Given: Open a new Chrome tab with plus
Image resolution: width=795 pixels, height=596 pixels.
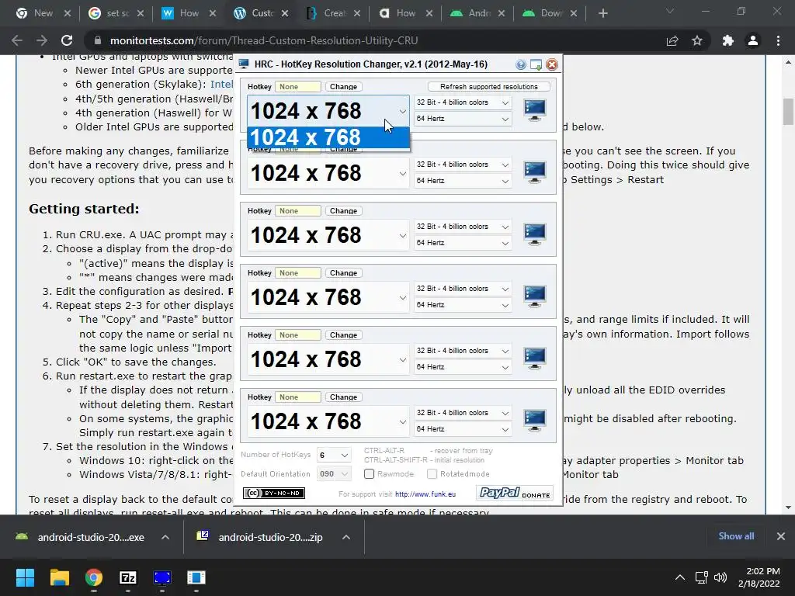Looking at the screenshot, I should pyautogui.click(x=602, y=13).
